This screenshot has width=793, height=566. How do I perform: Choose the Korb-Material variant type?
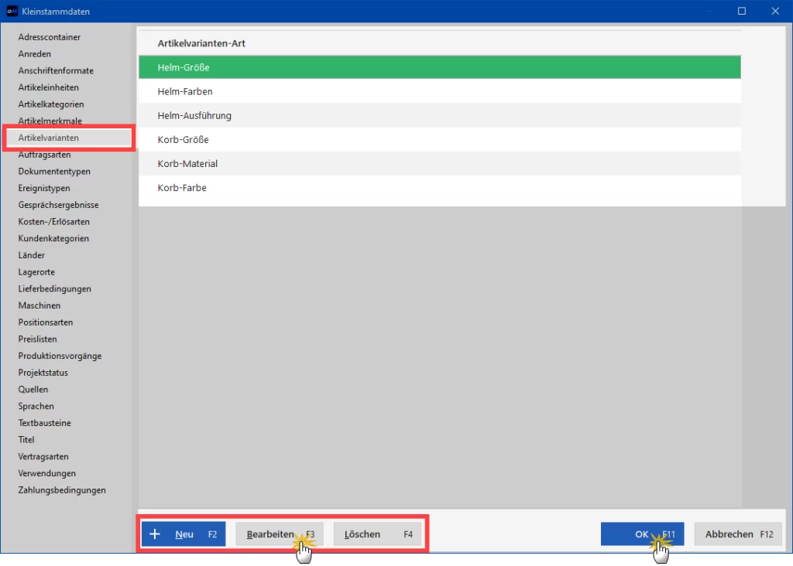point(440,164)
